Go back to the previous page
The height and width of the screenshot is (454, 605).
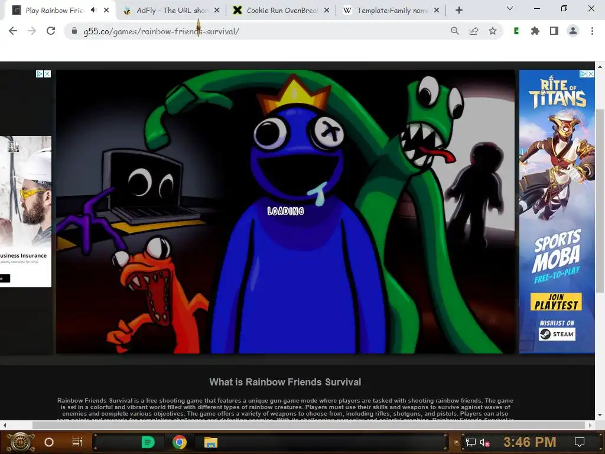tap(13, 31)
